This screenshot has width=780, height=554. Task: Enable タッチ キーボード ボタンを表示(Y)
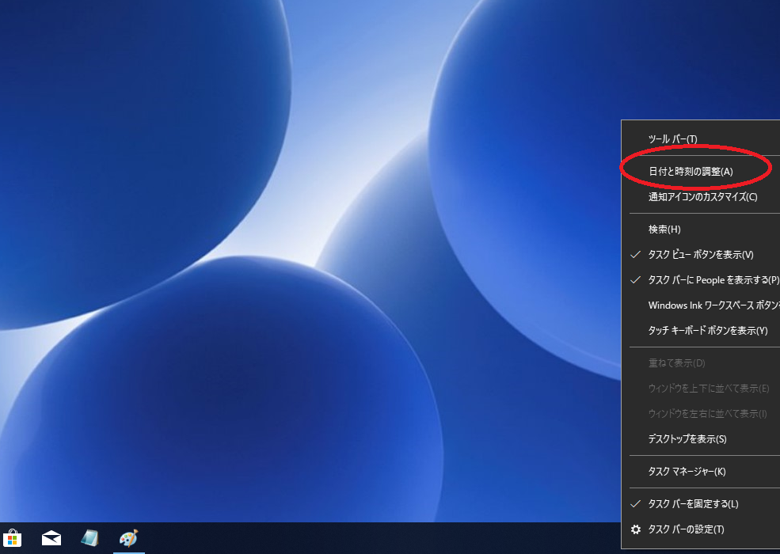707,331
